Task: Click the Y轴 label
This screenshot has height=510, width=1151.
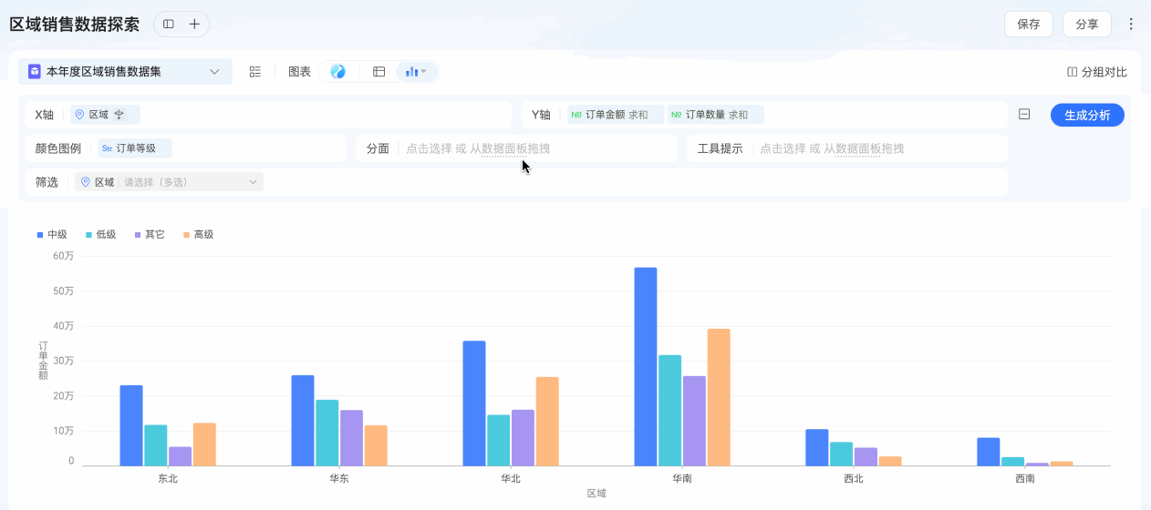Action: (541, 115)
